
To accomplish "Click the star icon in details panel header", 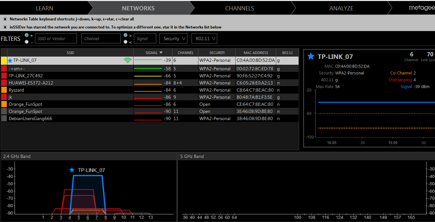I will click(311, 57).
